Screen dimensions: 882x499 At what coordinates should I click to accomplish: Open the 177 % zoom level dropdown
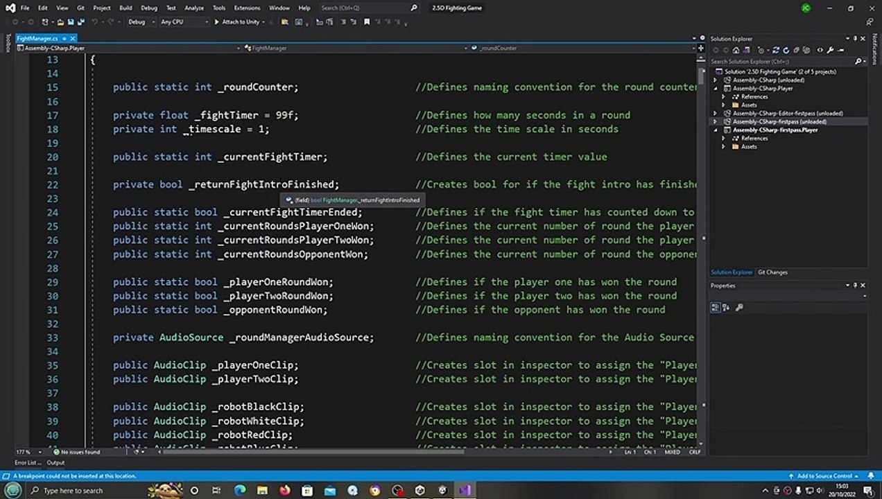tap(28, 452)
